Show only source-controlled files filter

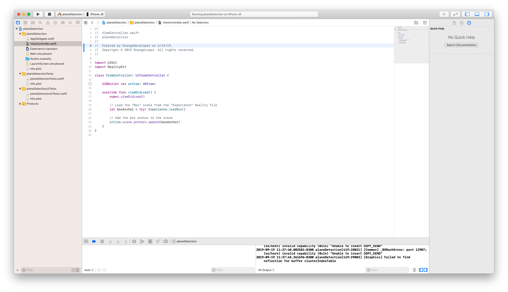coord(77,270)
